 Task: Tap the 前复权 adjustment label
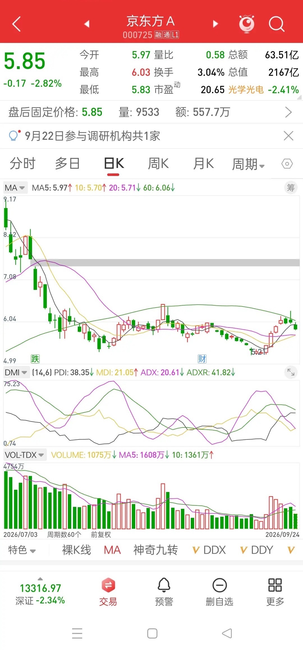coord(101,535)
